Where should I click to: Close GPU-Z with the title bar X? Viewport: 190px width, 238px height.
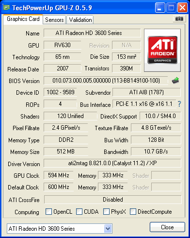coord(183,7)
